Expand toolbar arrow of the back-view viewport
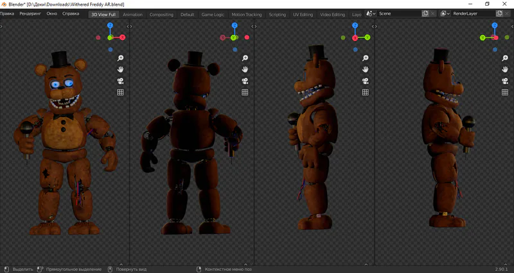 131,26
